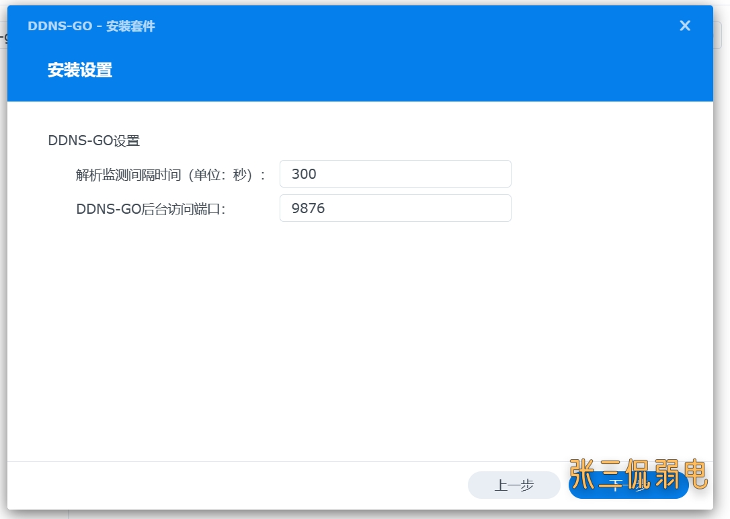The width and height of the screenshot is (730, 519).
Task: Go back with the 上一步 button
Action: pos(514,485)
